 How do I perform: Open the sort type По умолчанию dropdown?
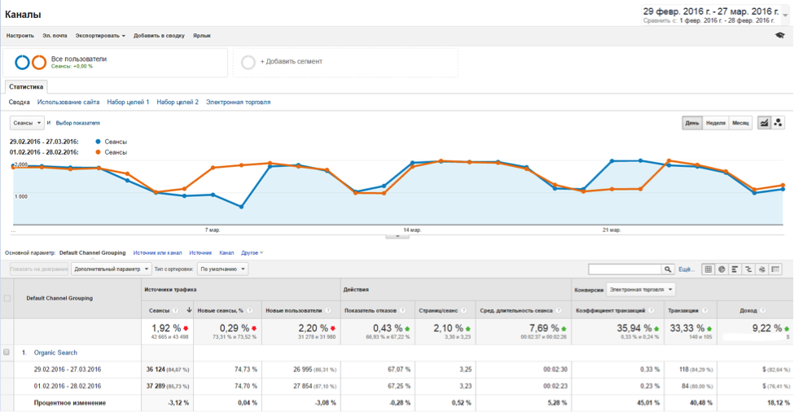point(222,270)
